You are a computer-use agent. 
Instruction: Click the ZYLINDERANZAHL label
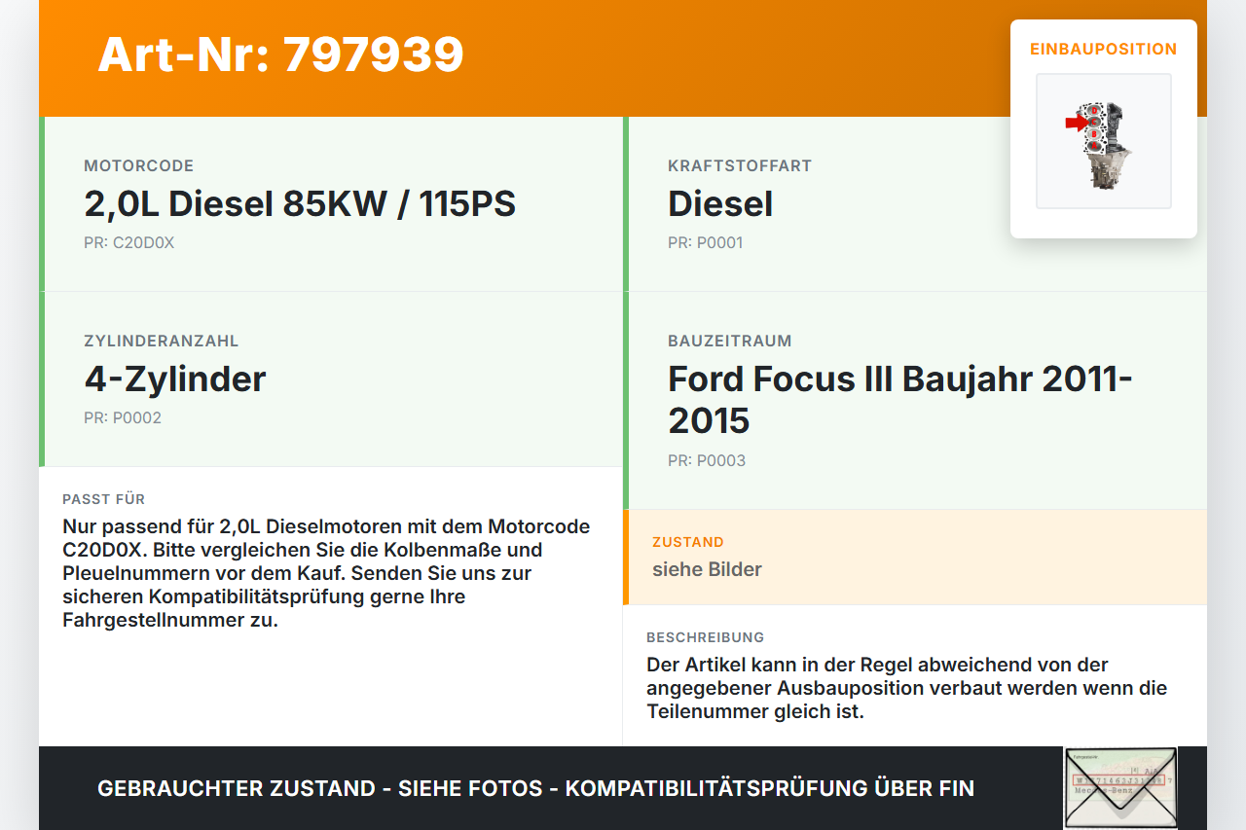[x=162, y=341]
